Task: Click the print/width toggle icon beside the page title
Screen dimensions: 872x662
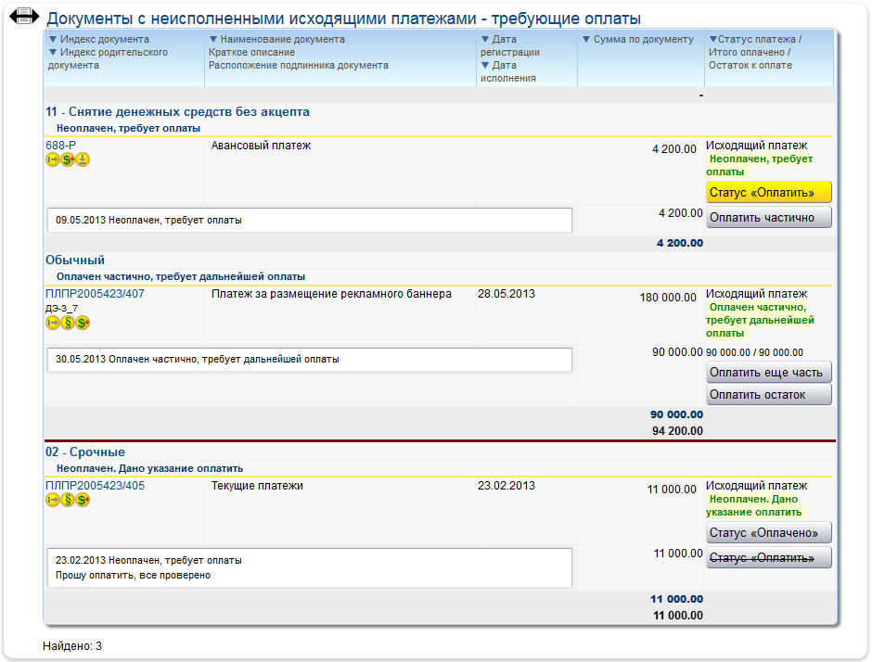Action: pos(24,17)
